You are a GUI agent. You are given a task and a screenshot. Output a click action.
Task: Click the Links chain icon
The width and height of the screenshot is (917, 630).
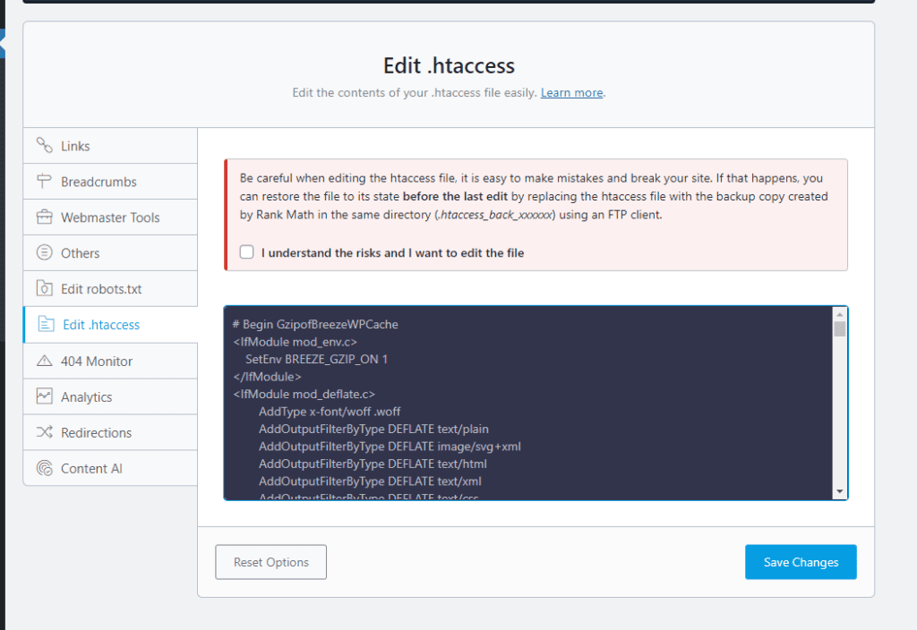(x=45, y=145)
